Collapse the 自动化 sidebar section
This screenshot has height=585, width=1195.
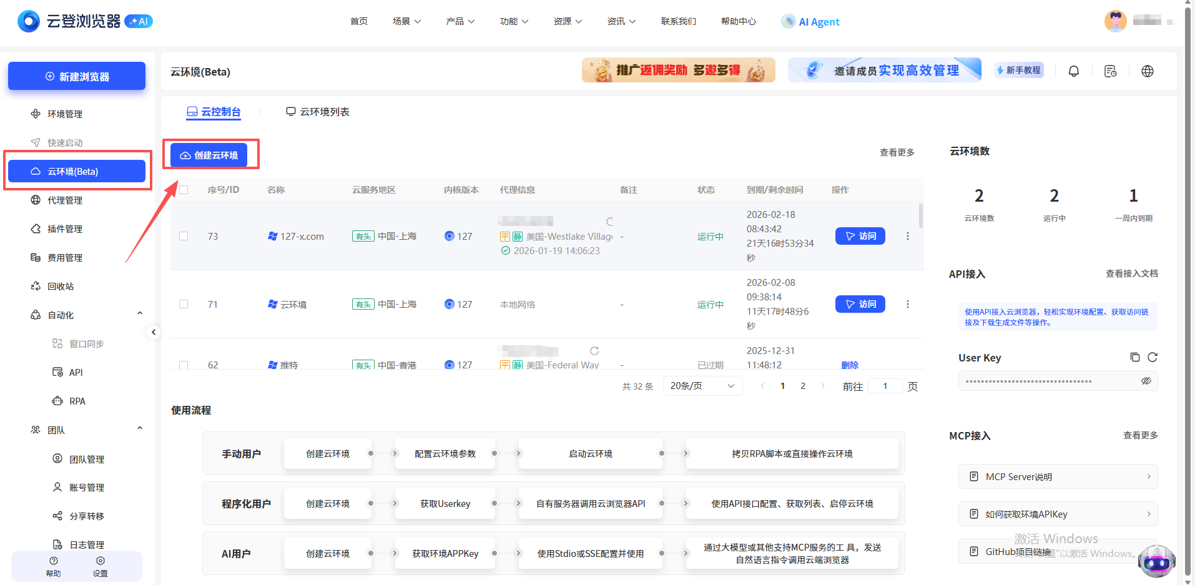(x=140, y=313)
